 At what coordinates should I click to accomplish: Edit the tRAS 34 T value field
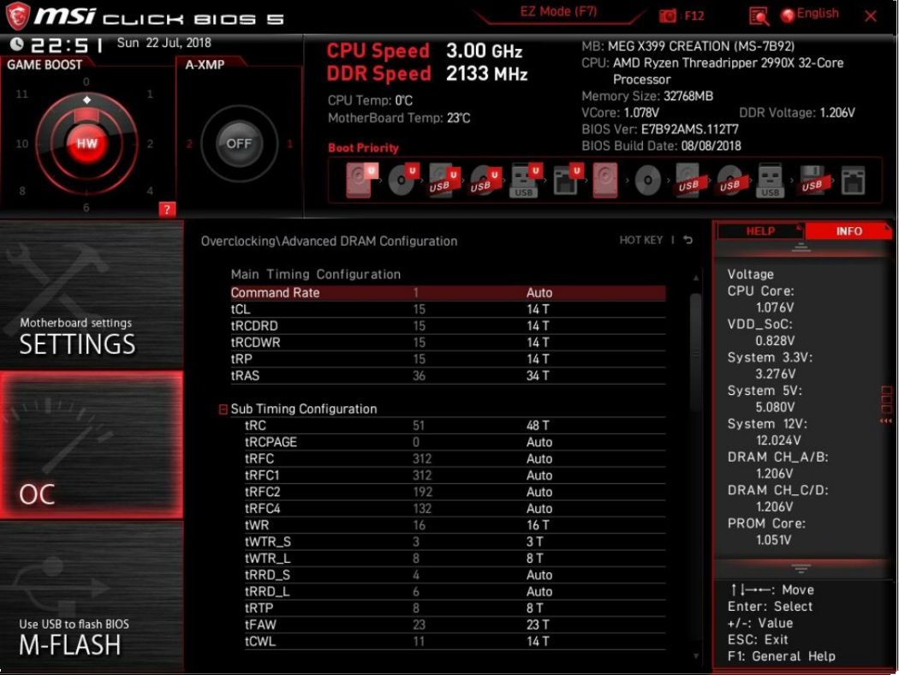pyautogui.click(x=538, y=376)
